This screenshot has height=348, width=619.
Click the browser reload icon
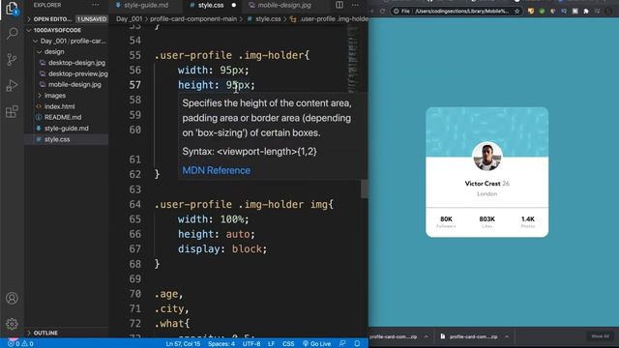coord(382,11)
